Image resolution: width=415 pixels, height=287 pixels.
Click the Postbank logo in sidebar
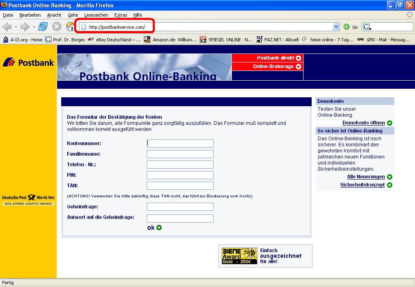point(28,62)
